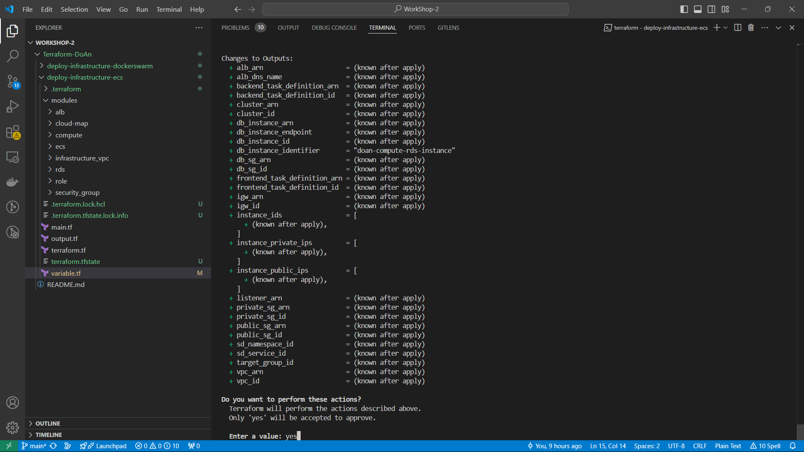
Task: Open terminal panel more actions ellipsis
Action: pos(765,28)
